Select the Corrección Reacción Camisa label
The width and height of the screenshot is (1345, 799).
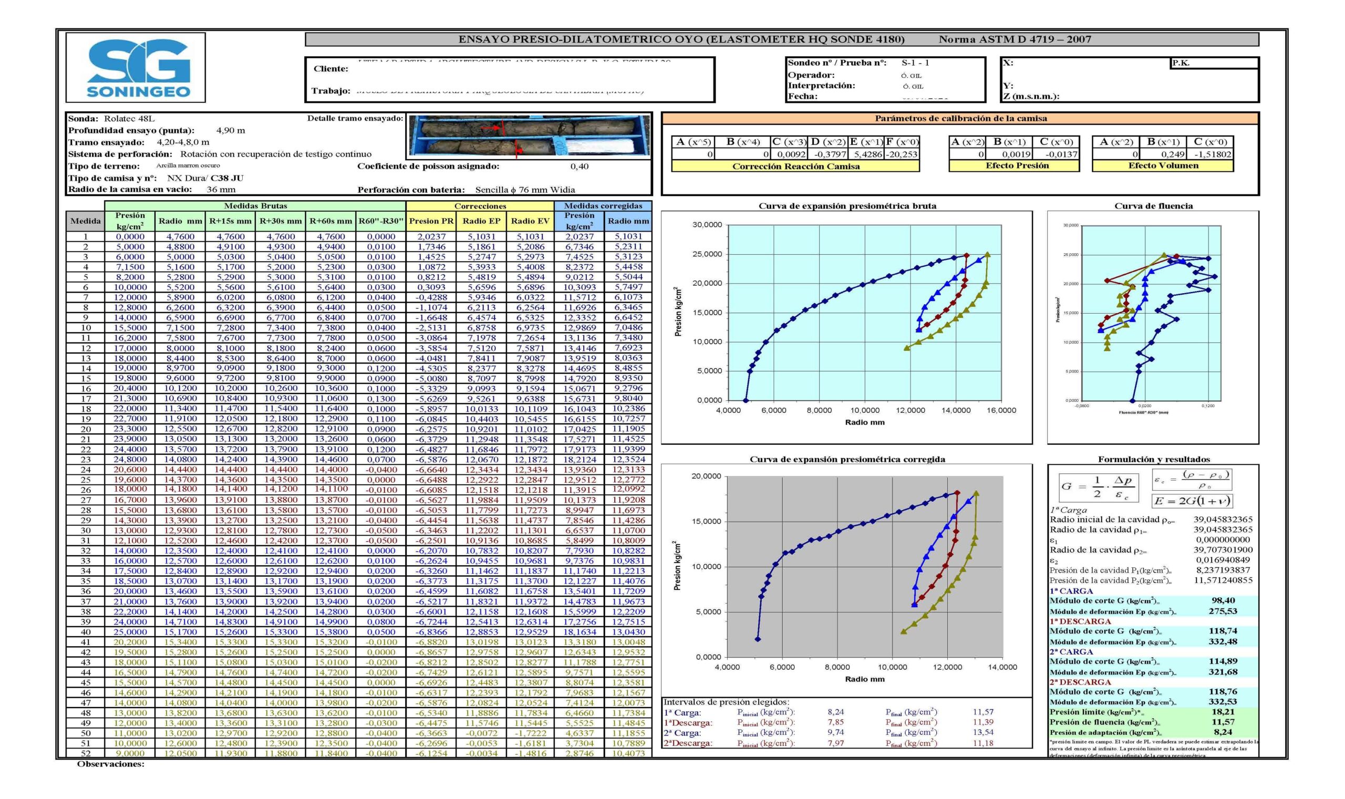[x=795, y=167]
